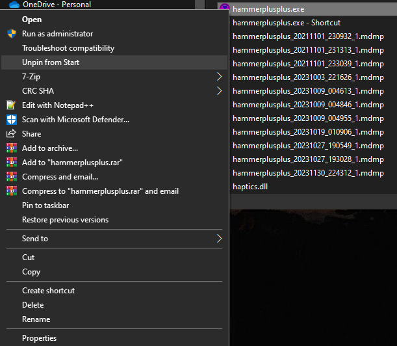Select Run as administrator

coord(114,34)
